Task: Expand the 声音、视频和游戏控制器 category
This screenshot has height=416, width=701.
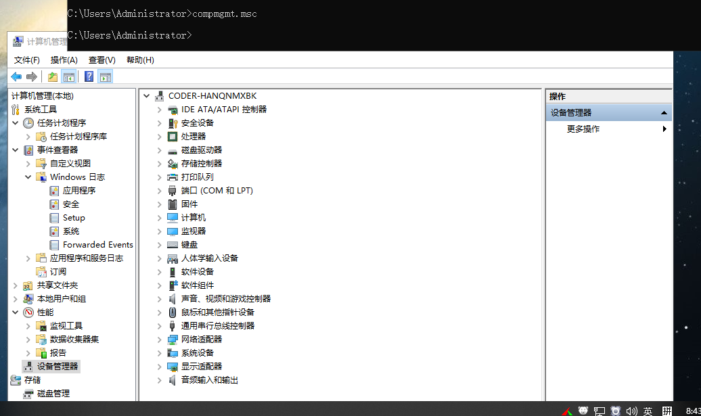Action: (159, 299)
